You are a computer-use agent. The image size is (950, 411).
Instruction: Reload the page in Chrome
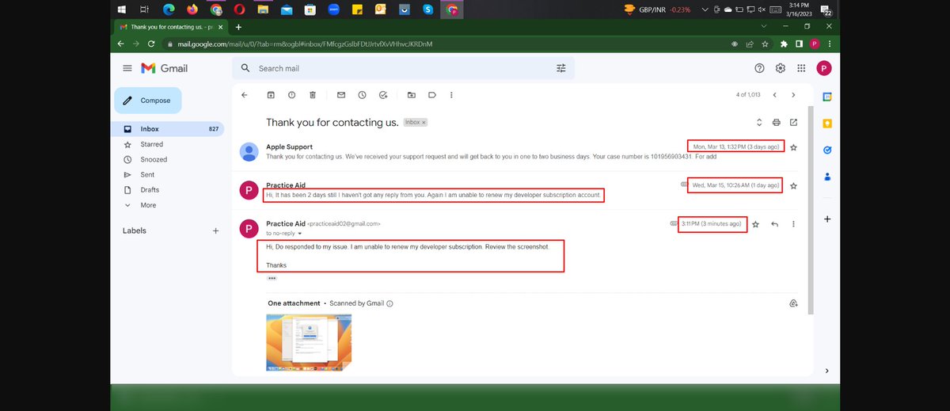coord(152,44)
